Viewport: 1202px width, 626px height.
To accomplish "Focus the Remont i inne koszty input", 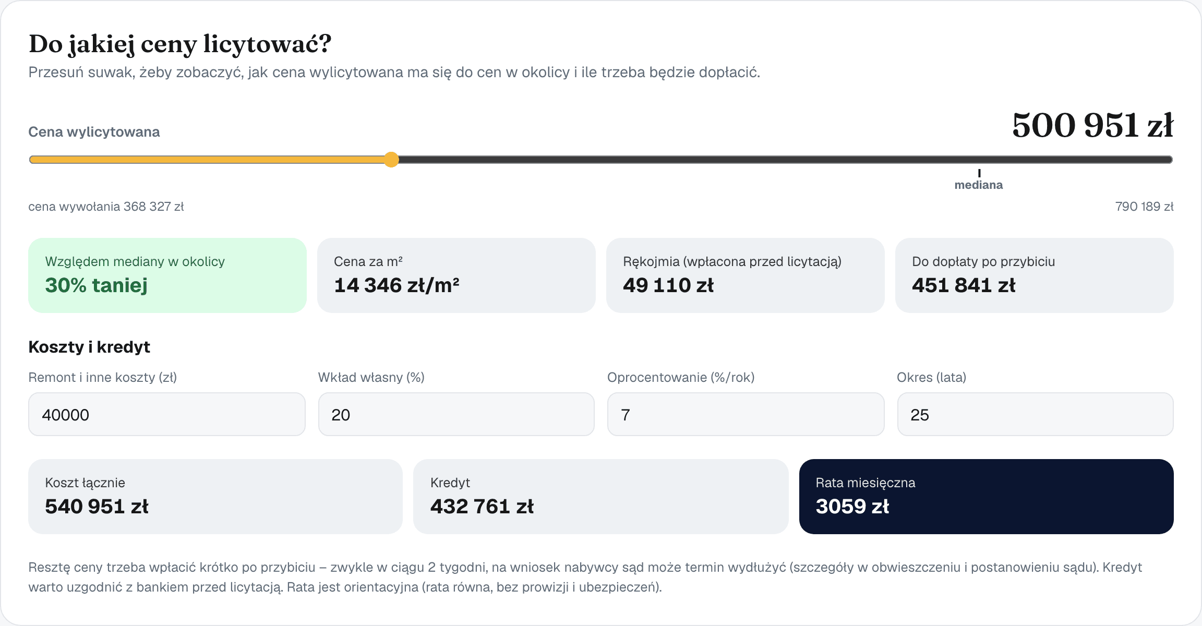I will pos(167,414).
